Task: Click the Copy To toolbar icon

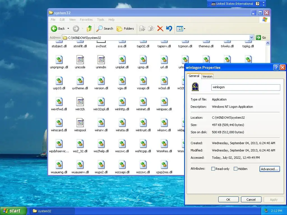Action: 151,29
